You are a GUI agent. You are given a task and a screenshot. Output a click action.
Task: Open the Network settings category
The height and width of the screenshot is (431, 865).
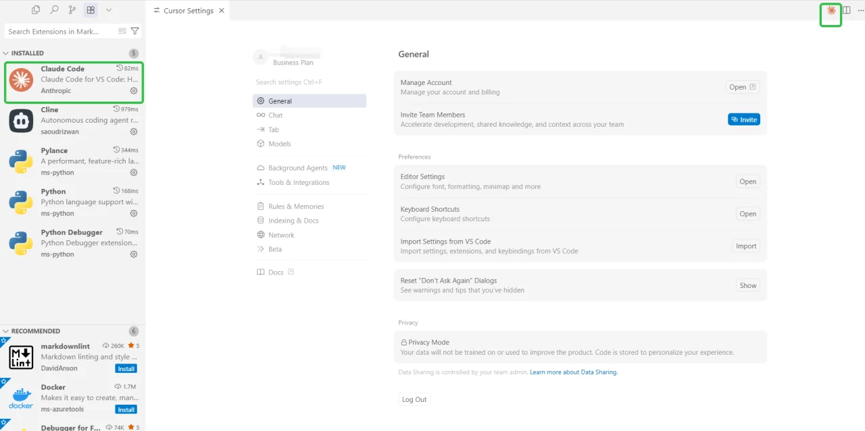[x=310, y=235]
